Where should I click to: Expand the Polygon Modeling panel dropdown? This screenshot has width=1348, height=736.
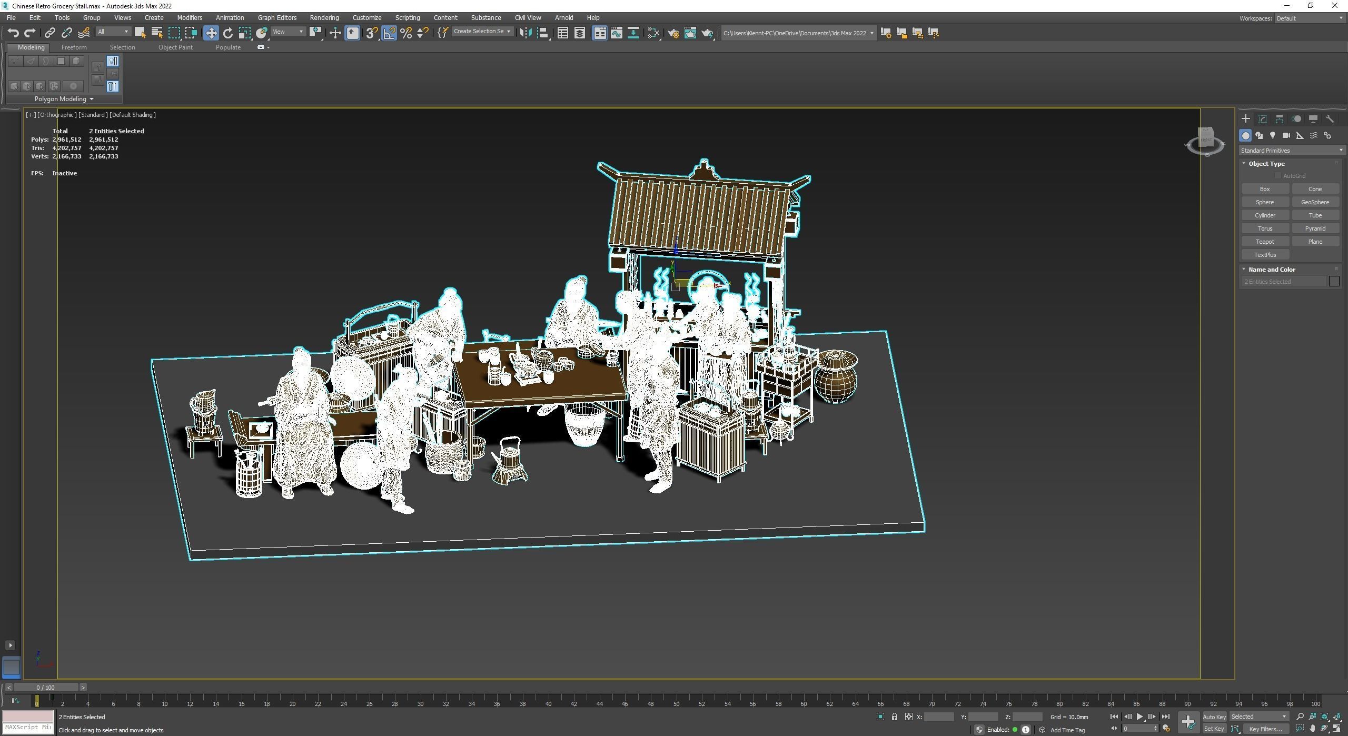(64, 99)
